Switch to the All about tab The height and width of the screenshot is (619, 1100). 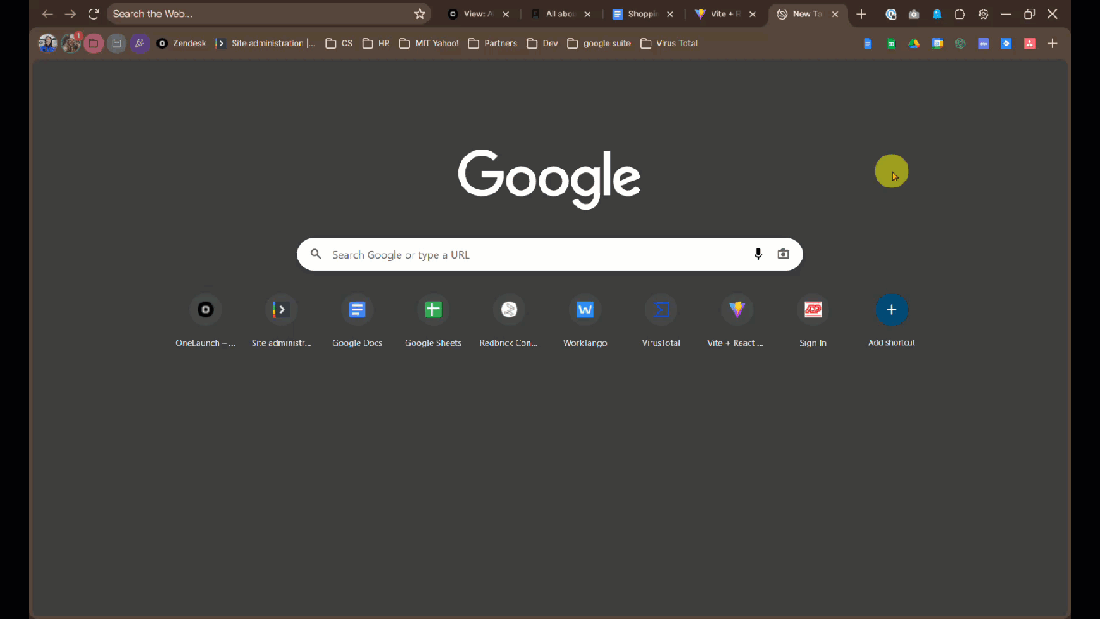553,14
